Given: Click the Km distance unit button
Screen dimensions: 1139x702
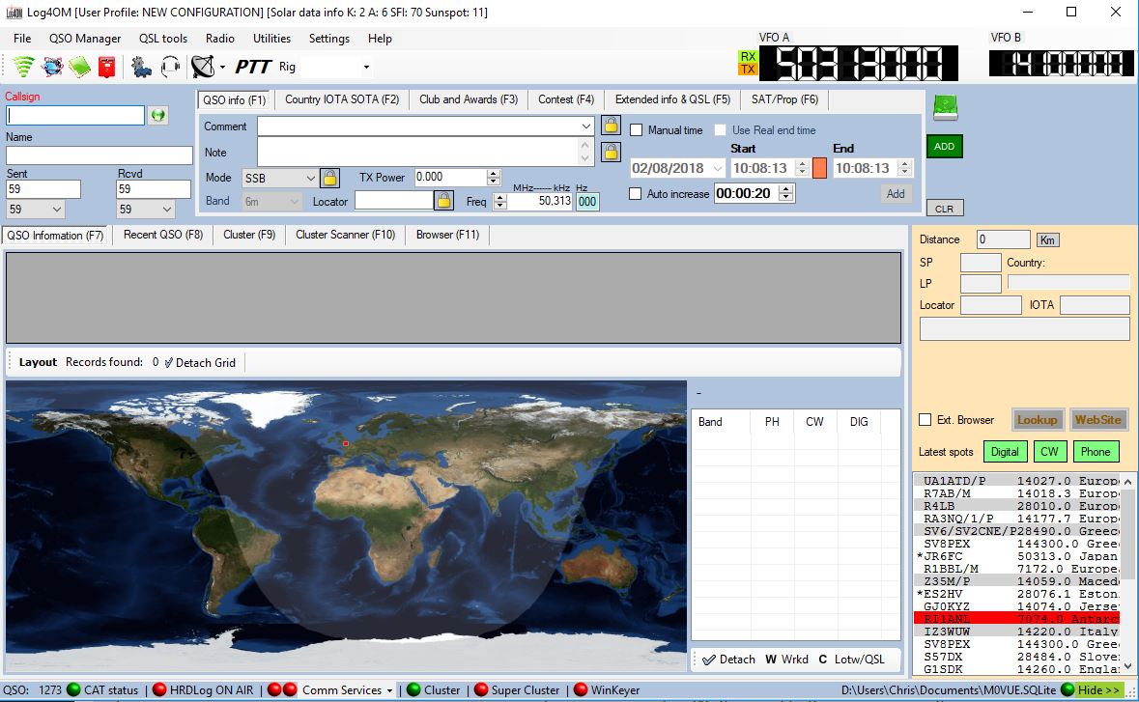Looking at the screenshot, I should (1047, 240).
